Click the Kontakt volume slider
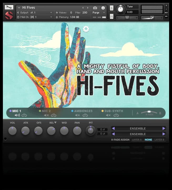 (x=152, y=18)
